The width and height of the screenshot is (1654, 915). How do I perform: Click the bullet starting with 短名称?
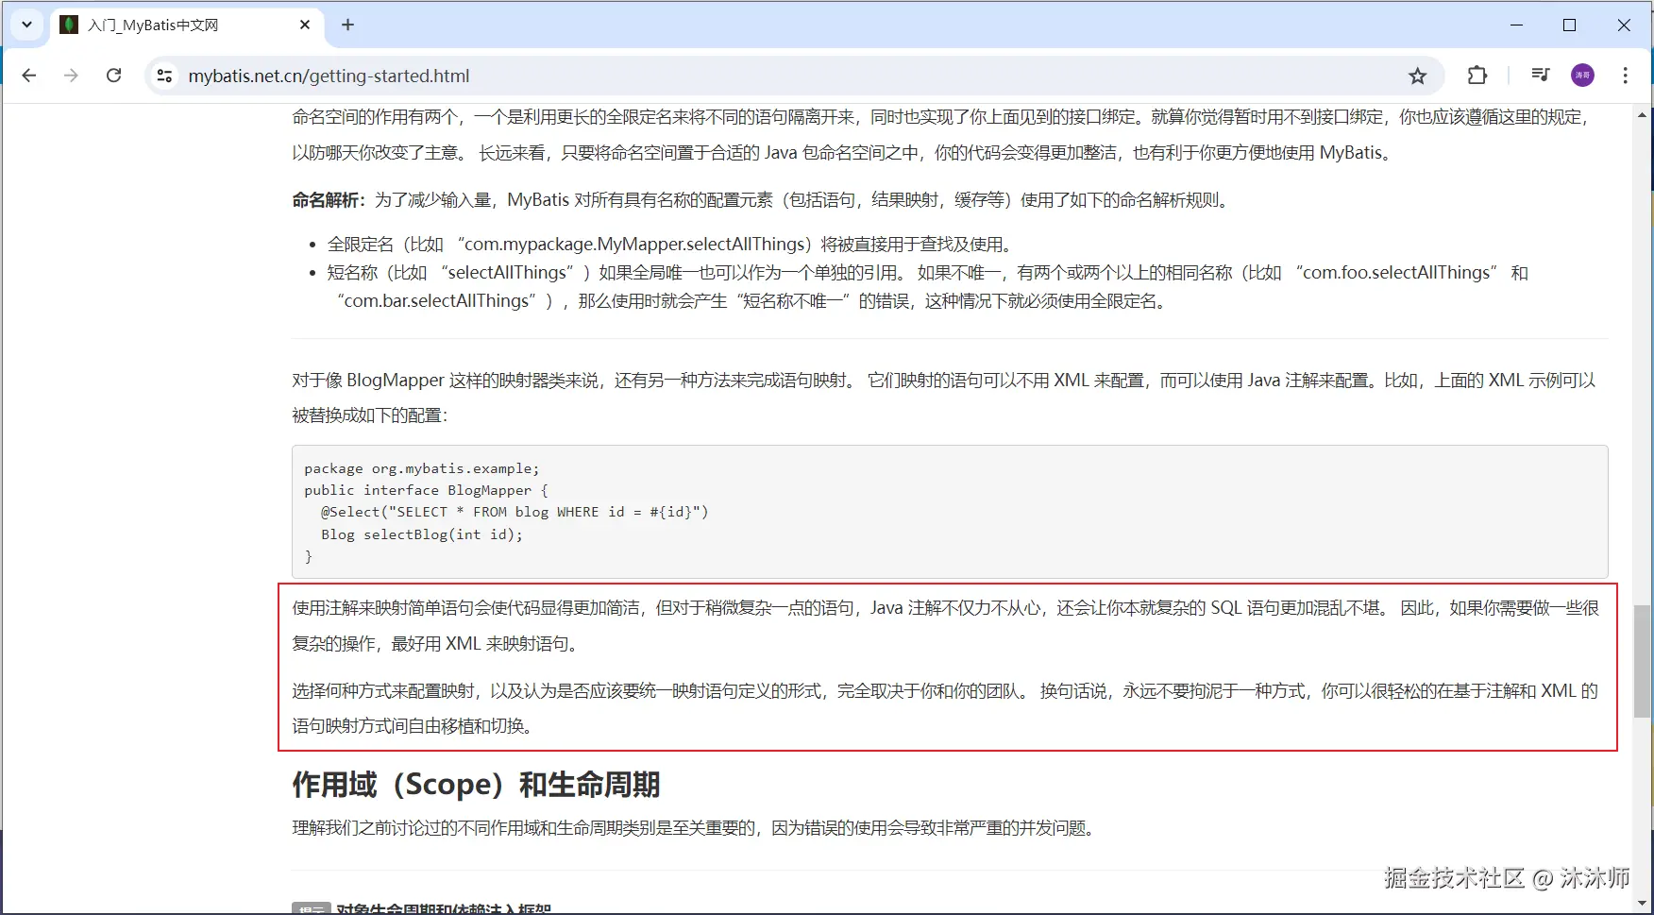pos(928,287)
